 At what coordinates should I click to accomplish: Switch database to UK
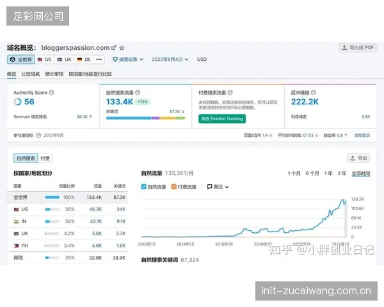[64, 59]
